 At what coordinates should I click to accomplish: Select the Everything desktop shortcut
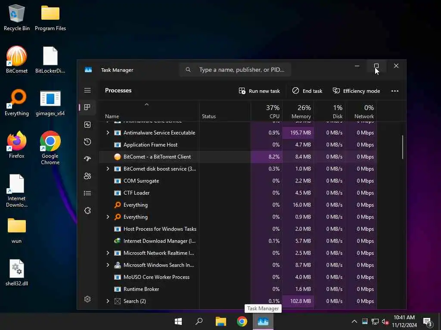(17, 102)
